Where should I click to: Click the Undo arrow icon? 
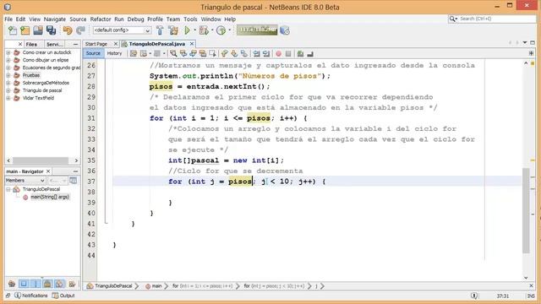[68, 30]
